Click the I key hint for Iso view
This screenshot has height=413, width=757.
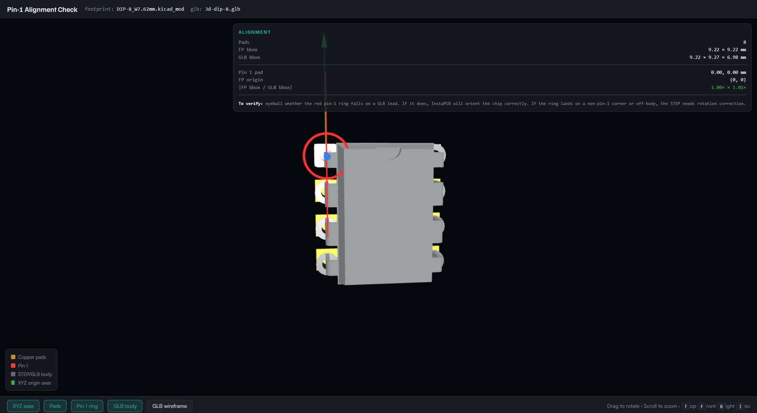click(740, 406)
